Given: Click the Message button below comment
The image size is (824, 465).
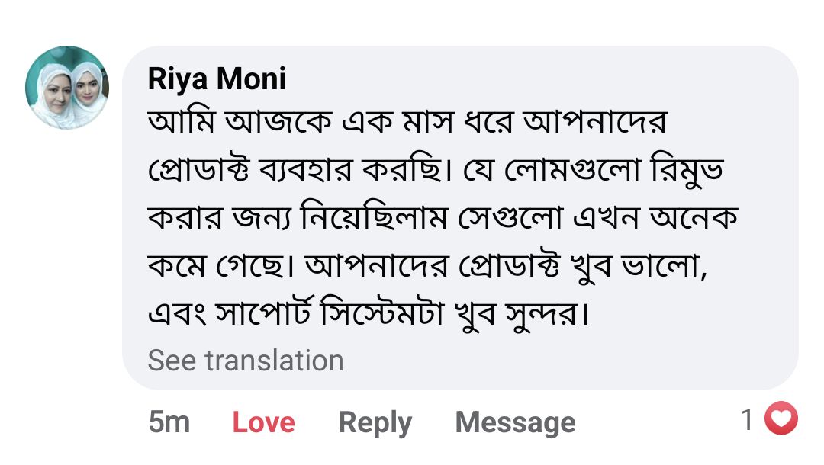Looking at the screenshot, I should click(x=515, y=422).
